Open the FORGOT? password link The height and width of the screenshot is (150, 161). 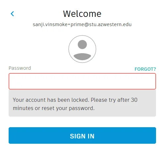pos(145,69)
